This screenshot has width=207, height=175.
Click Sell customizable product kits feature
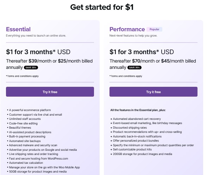(132, 149)
